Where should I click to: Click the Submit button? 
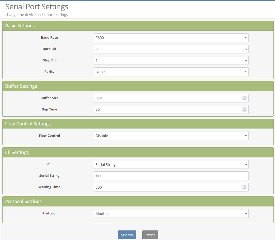tap(127, 235)
